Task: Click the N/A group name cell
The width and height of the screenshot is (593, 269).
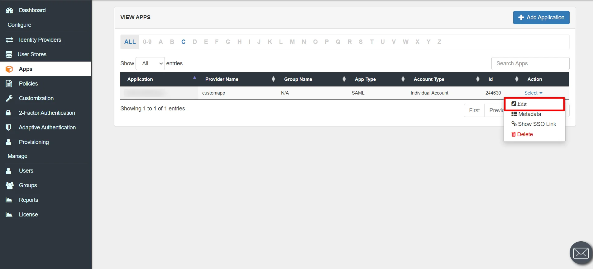Action: [x=285, y=93]
